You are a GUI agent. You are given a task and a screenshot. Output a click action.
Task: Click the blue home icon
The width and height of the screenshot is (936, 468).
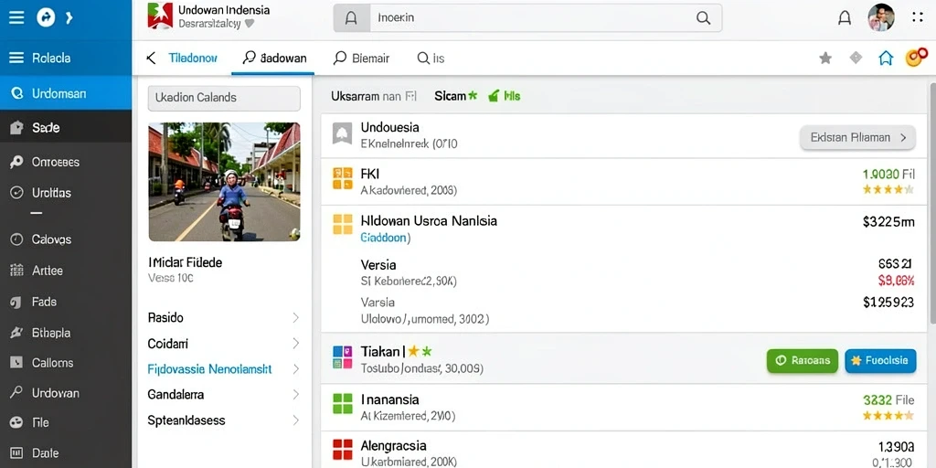pos(886,58)
